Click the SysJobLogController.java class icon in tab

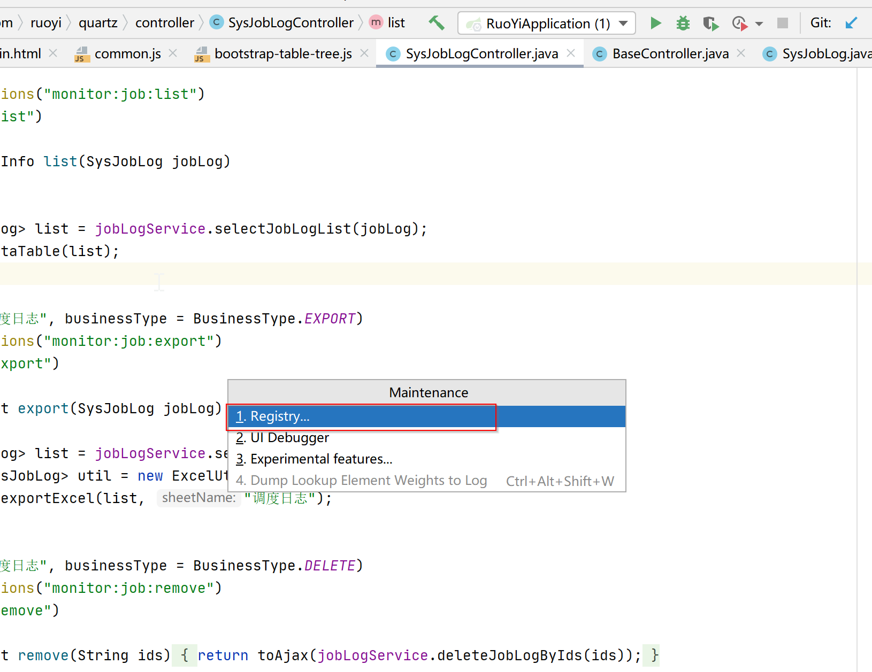point(393,54)
